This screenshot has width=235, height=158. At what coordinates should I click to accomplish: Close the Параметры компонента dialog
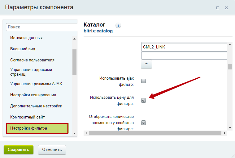(x=226, y=8)
